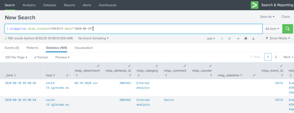Click attribute id 3085464
The height and width of the screenshot is (113, 294).
click(125, 100)
